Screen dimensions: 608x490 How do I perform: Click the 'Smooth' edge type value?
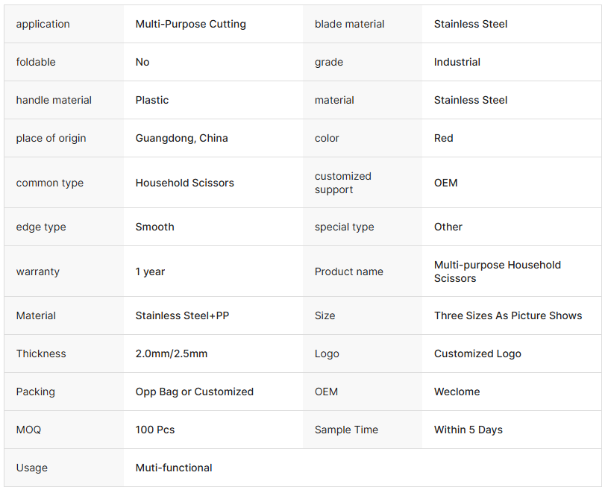[154, 227]
